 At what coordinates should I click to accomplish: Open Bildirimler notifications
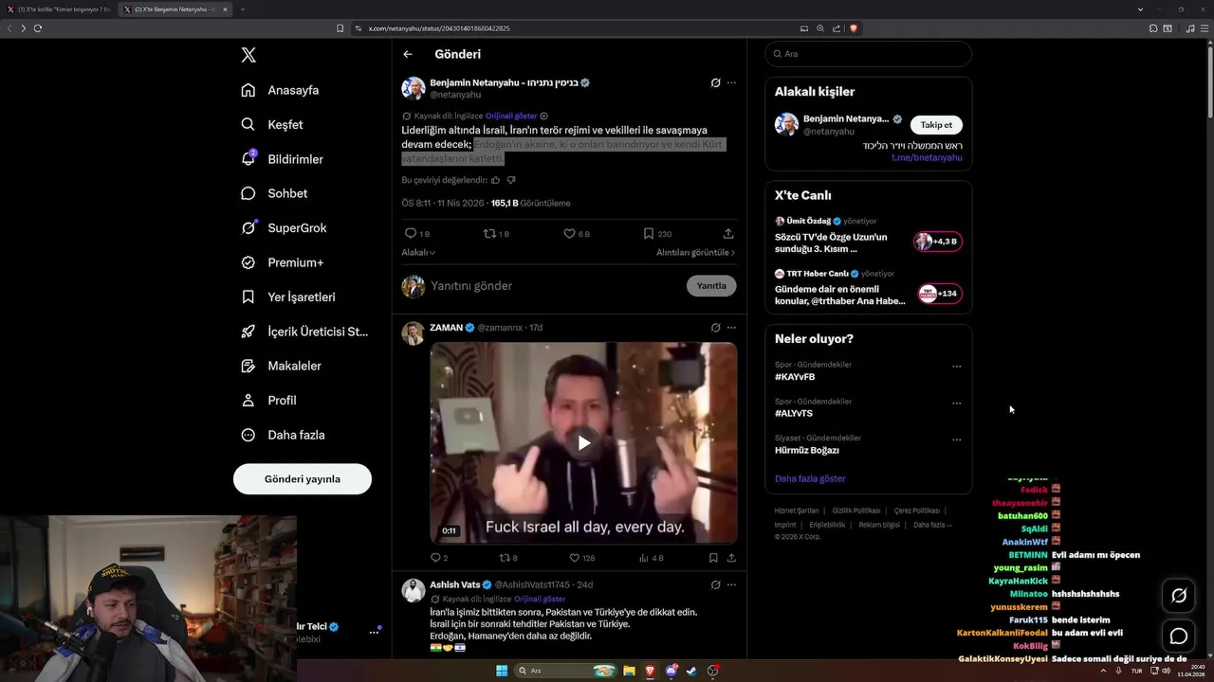pyautogui.click(x=282, y=159)
